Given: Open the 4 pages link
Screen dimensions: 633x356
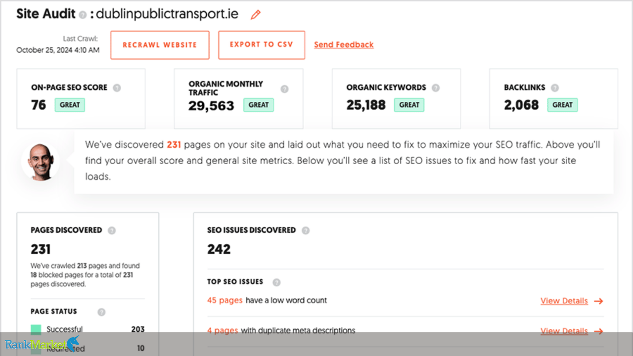Looking at the screenshot, I should coord(223,330).
